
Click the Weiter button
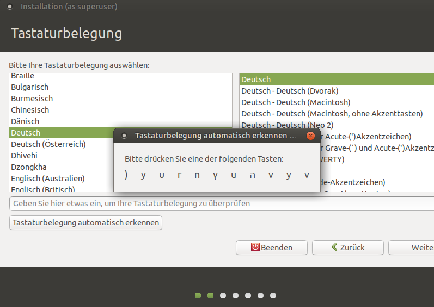[414, 248]
